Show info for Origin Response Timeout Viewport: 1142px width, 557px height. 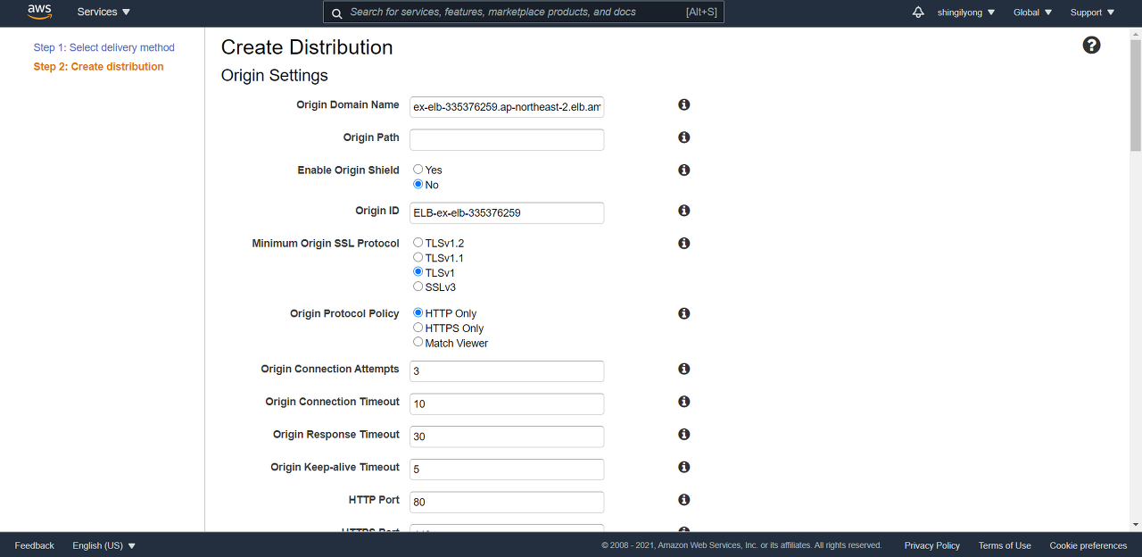pos(684,434)
